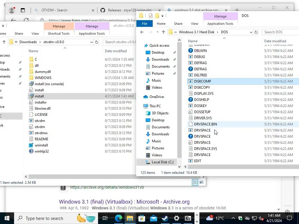Sort by Date modified in DOS window
Screen dimensions: 299x224
coord(275,41)
